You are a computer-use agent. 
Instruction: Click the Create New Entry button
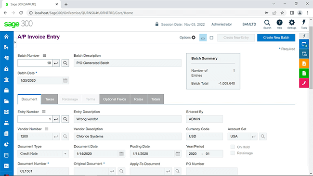[236, 38]
